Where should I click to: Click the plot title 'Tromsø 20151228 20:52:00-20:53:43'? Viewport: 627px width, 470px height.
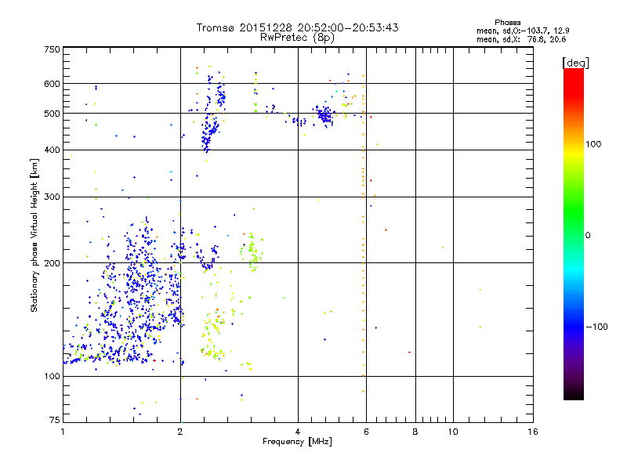297,27
